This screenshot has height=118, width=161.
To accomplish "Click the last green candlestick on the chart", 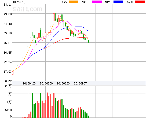I will 89,41.
